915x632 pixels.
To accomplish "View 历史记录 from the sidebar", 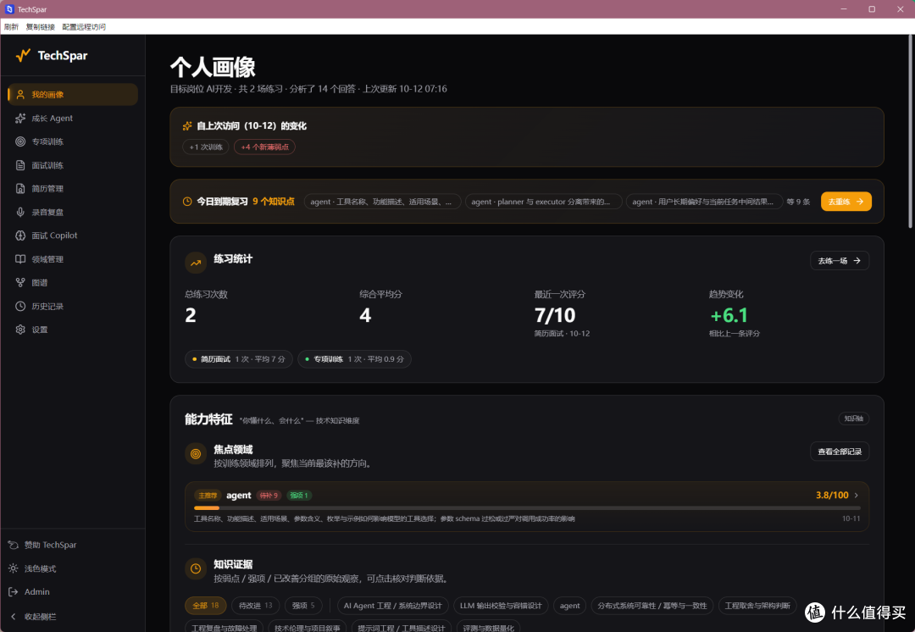I will coord(73,307).
